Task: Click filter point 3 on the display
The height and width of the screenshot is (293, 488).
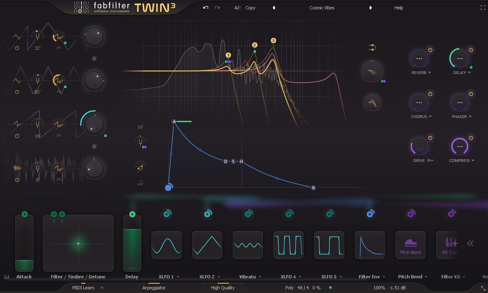Action: pos(273,40)
